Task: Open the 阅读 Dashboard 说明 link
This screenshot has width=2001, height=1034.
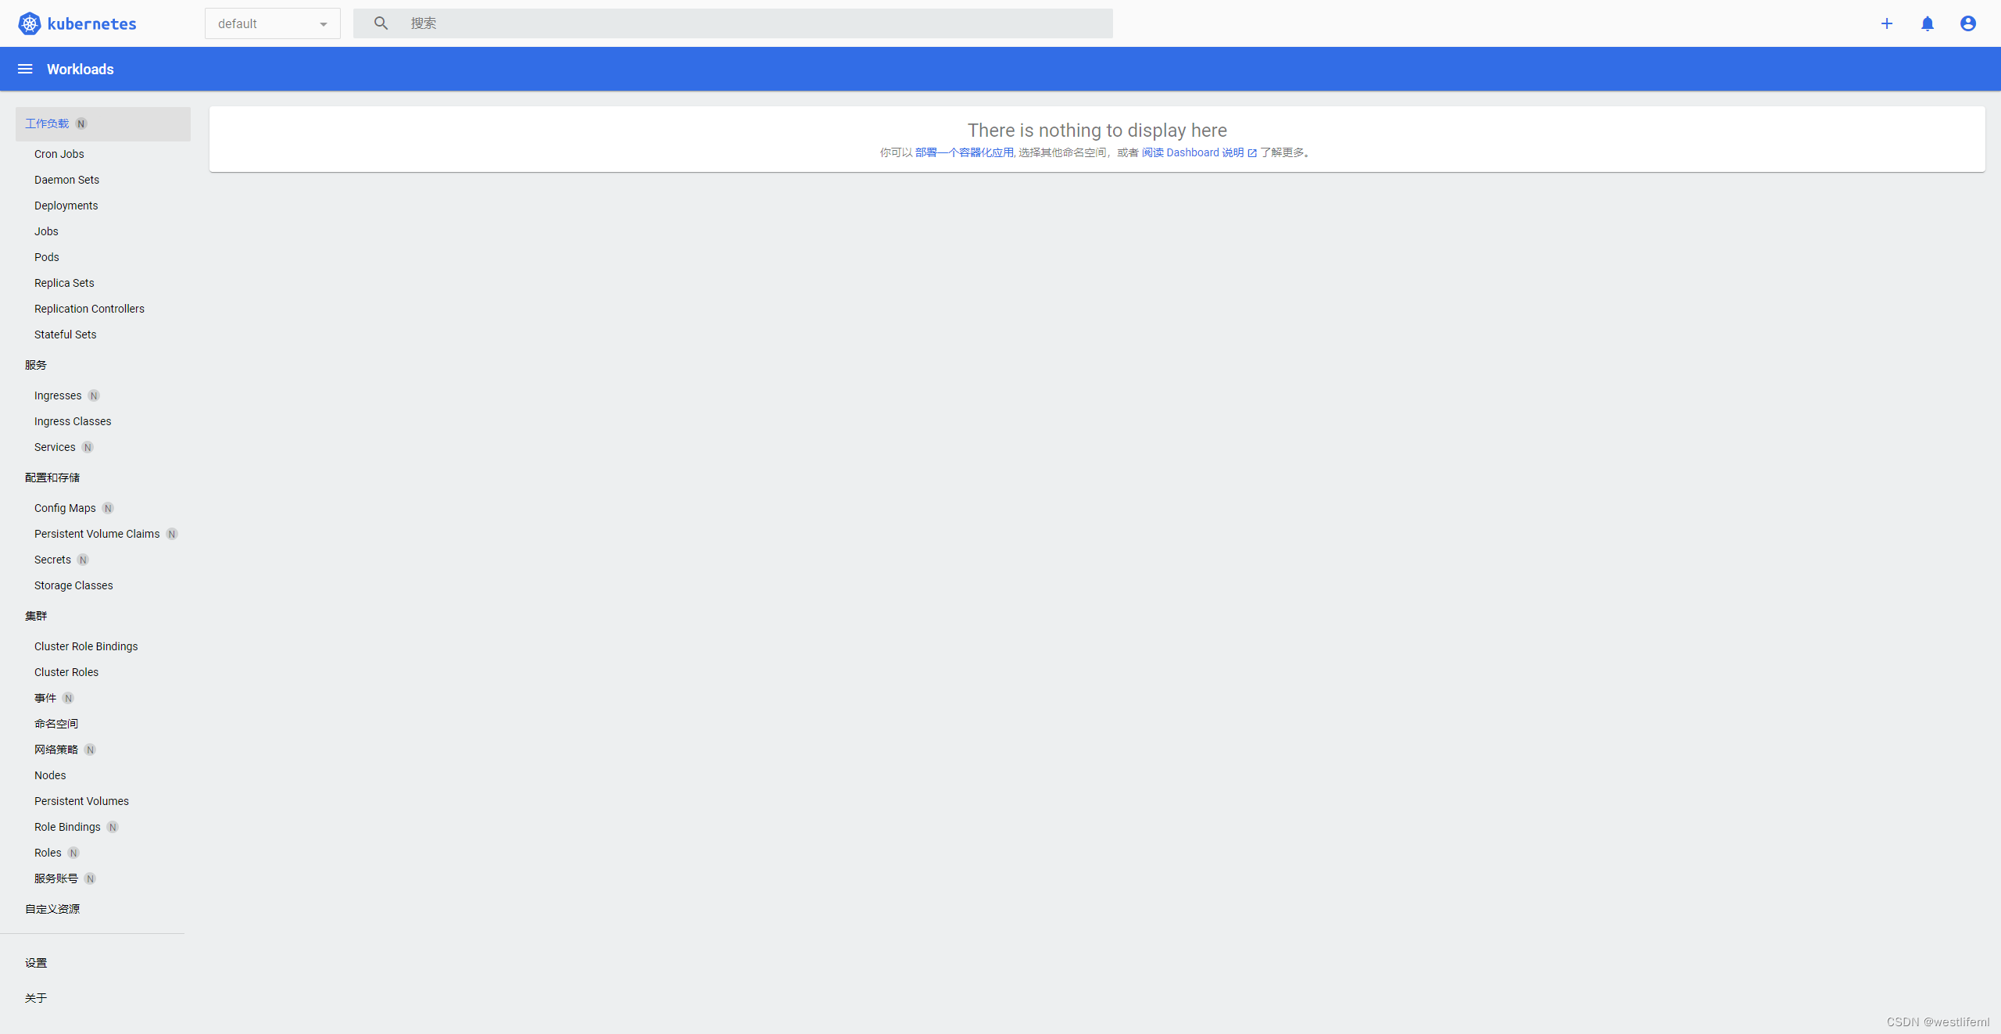Action: click(1198, 152)
